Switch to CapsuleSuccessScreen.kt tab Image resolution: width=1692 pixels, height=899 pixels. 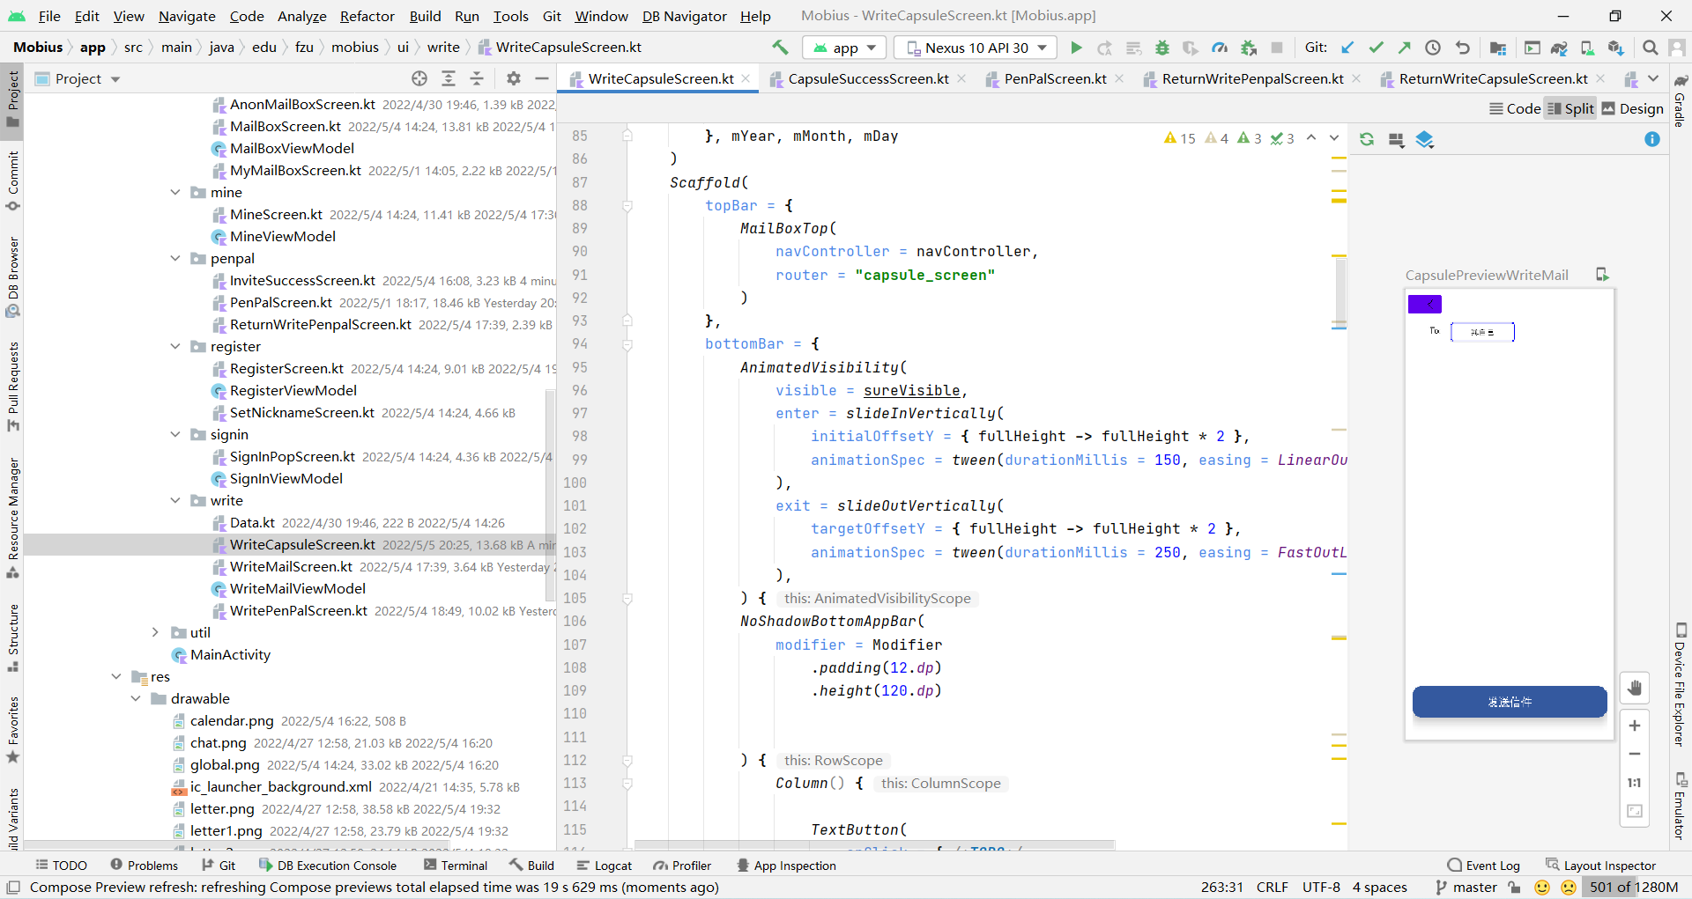(x=868, y=78)
